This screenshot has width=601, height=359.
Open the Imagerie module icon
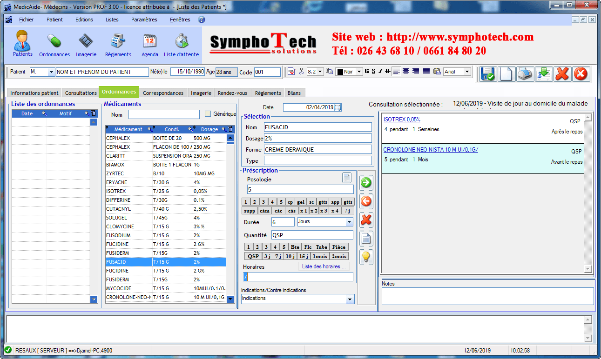(86, 45)
